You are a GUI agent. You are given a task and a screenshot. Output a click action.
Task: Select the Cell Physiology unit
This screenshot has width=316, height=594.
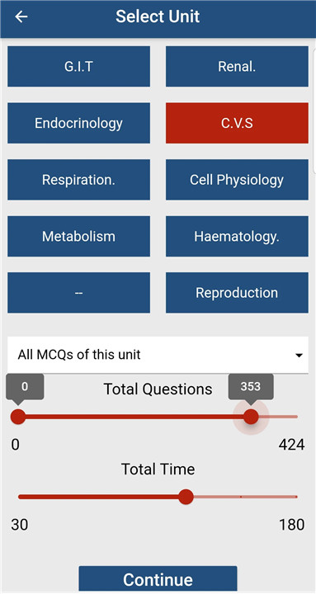point(237,180)
